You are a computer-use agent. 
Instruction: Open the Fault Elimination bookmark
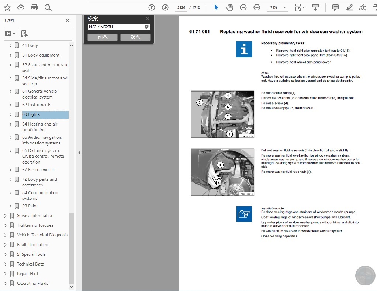(x=32, y=244)
